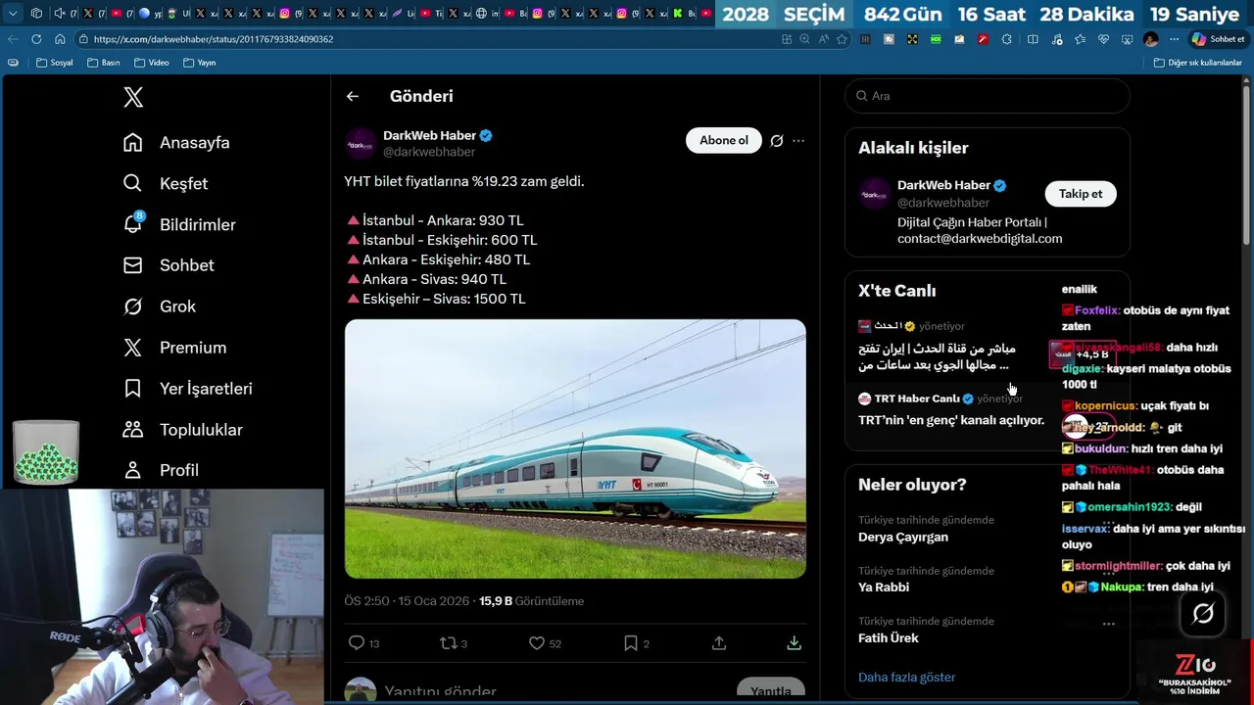Open the browser extensions puzzle icon
1254x705 pixels.
point(1007,39)
